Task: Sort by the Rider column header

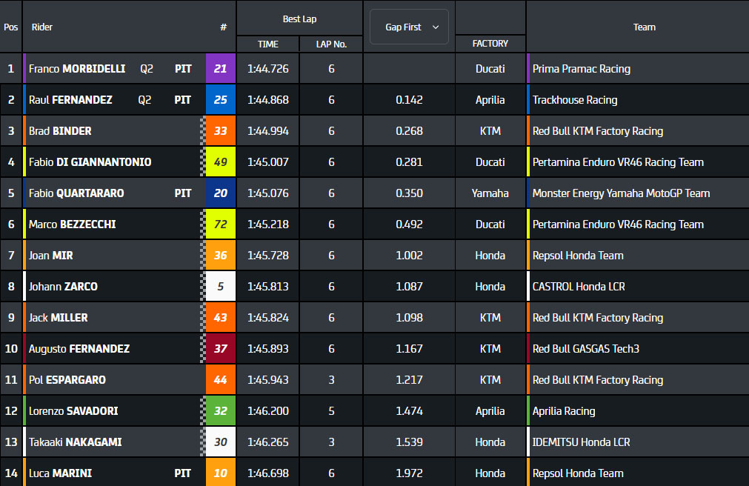Action: pyautogui.click(x=42, y=27)
